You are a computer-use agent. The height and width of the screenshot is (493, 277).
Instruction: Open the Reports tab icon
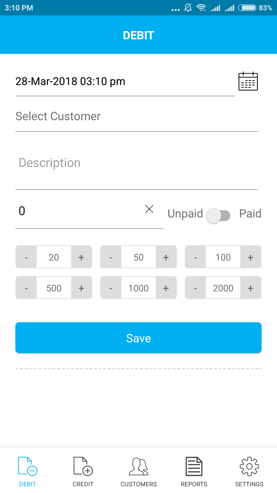click(x=194, y=466)
